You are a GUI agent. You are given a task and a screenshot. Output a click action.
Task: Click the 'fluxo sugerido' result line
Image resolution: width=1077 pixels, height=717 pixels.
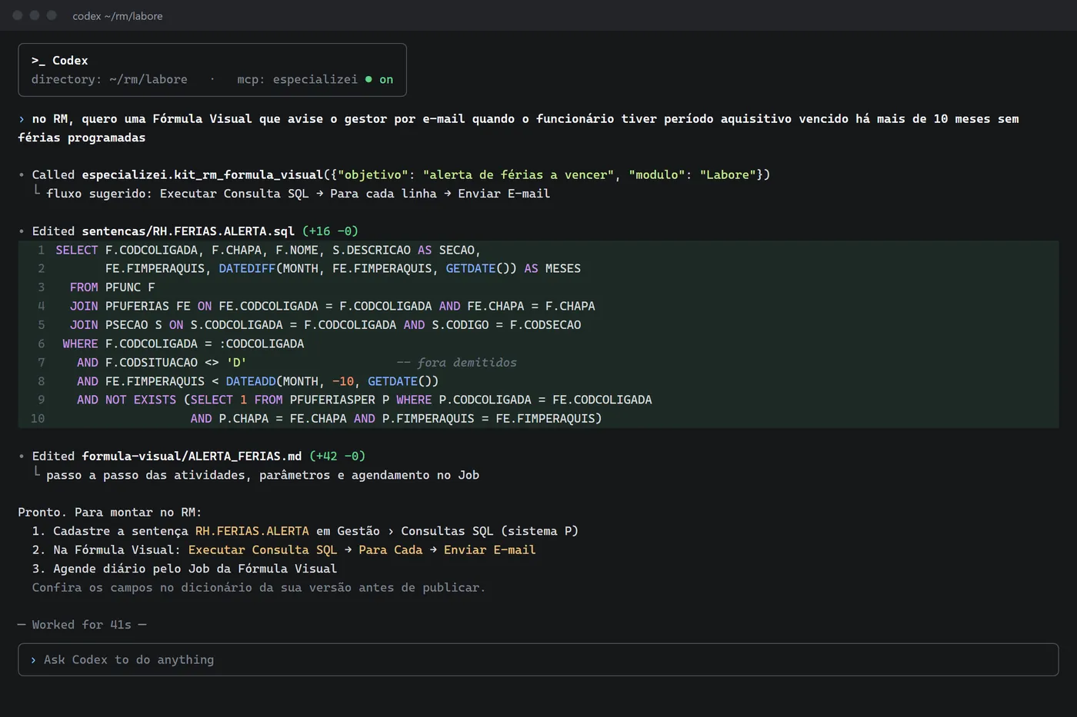pyautogui.click(x=298, y=194)
